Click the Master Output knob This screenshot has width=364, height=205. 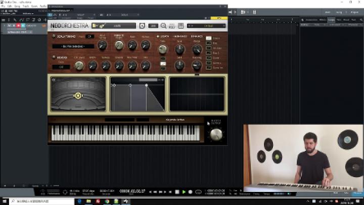point(216,135)
